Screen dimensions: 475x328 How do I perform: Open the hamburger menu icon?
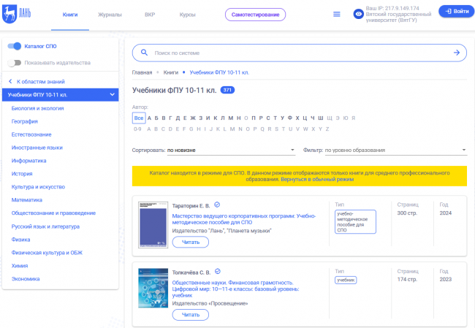[x=336, y=14]
